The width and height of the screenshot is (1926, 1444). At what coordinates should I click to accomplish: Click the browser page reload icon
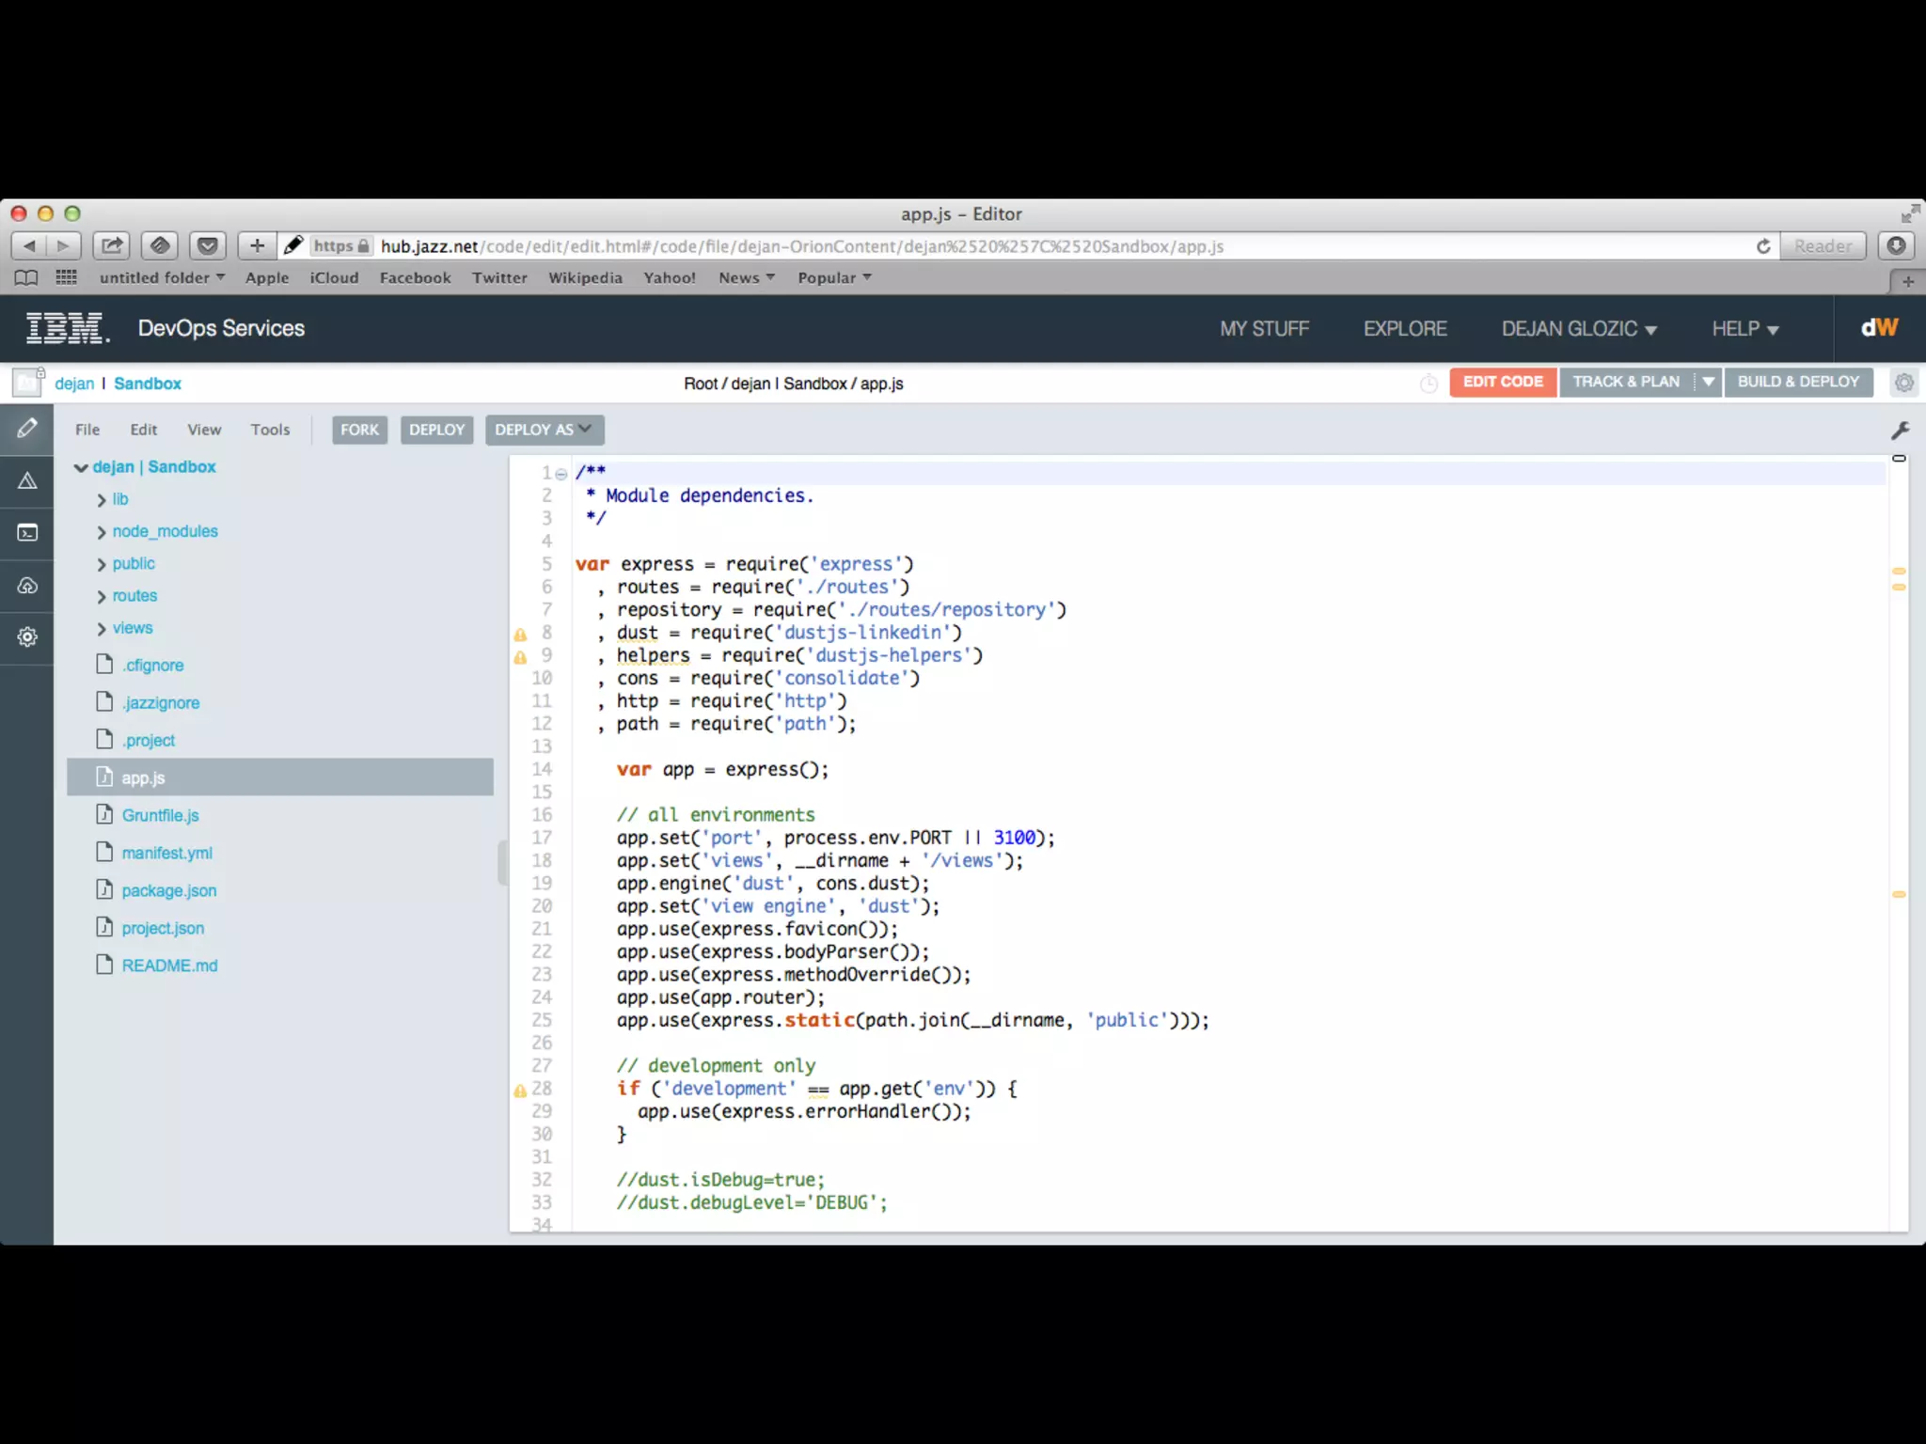[1763, 246]
